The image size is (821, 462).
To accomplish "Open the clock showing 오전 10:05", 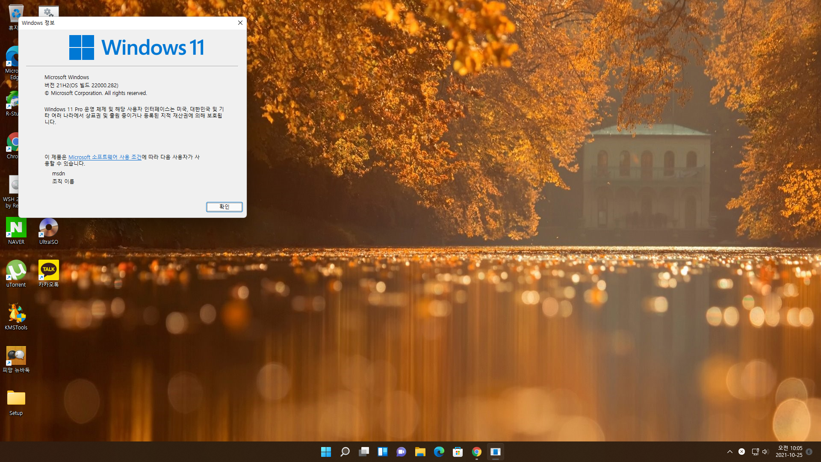I will [789, 452].
